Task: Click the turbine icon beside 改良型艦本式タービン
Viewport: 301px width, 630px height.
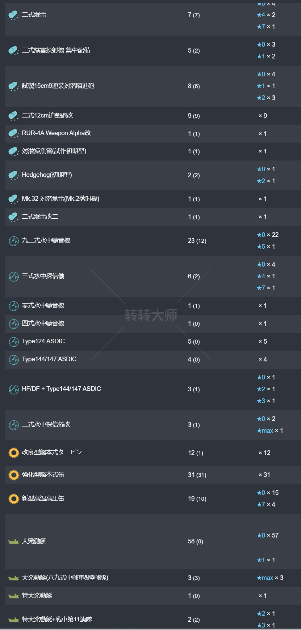Action: [14, 452]
